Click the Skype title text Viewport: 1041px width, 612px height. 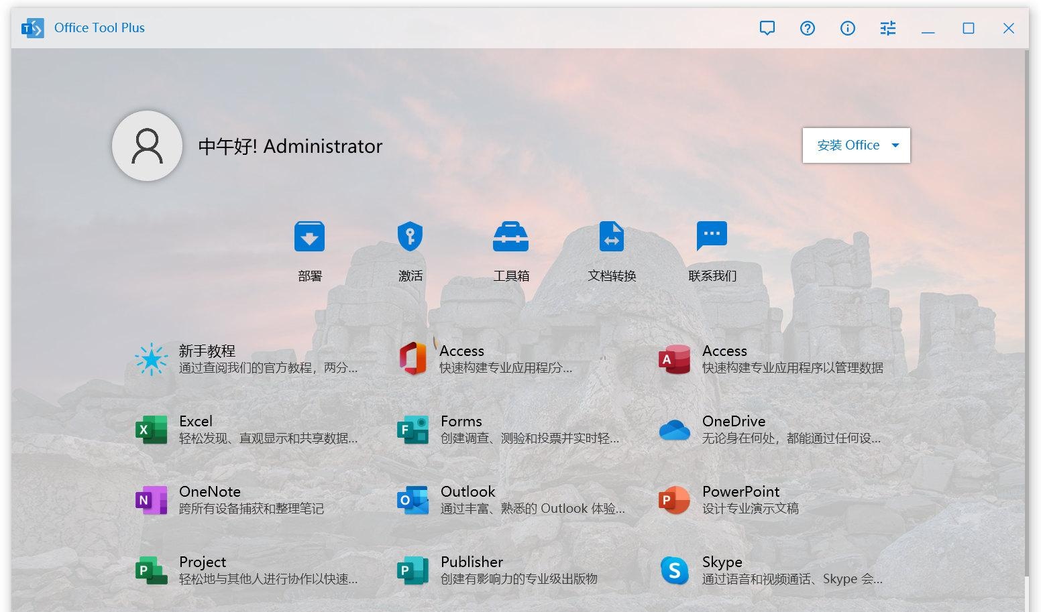[722, 562]
